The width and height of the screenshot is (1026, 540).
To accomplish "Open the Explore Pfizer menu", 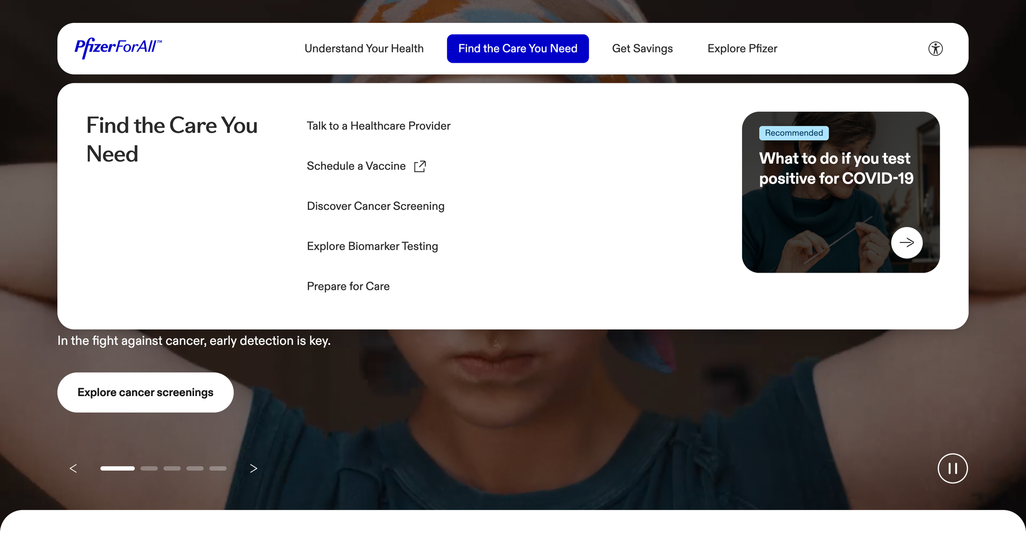I will (x=742, y=48).
